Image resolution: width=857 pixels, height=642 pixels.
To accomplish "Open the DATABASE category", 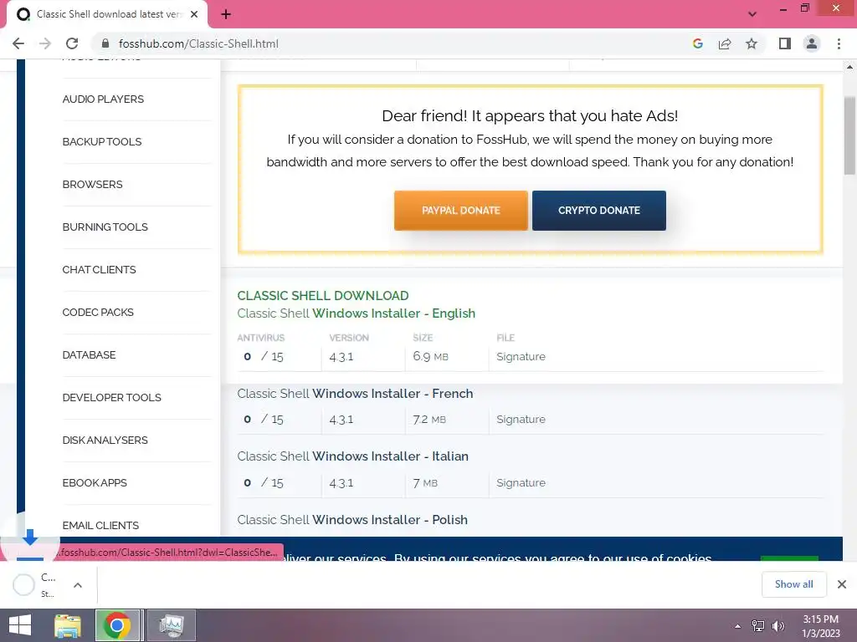I will click(x=89, y=354).
